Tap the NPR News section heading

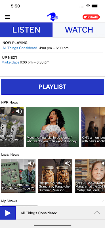pyautogui.click(x=10, y=102)
